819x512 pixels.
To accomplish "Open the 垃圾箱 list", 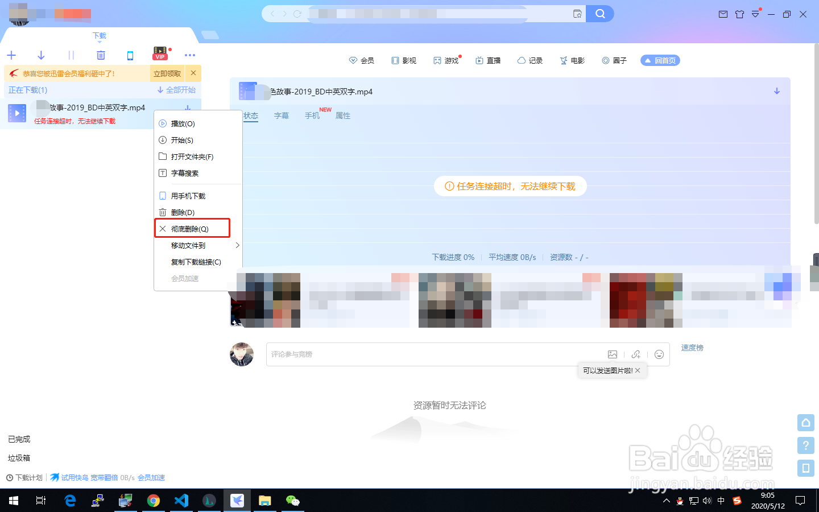I will [19, 458].
